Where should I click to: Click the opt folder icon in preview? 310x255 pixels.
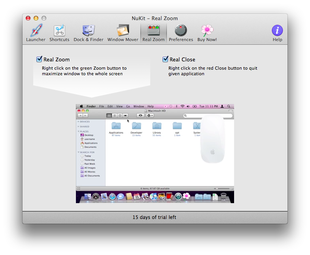(x=177, y=126)
